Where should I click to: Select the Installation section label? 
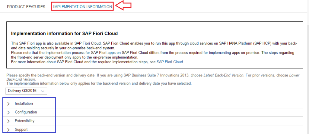24,103
